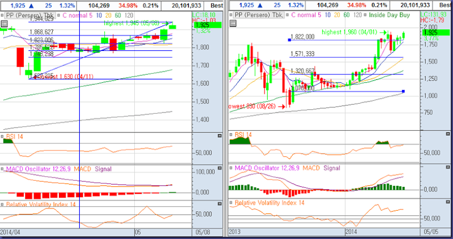The image size is (453, 239).
Task: Click the 05/05 date label on the time axis
Action: pos(431,232)
